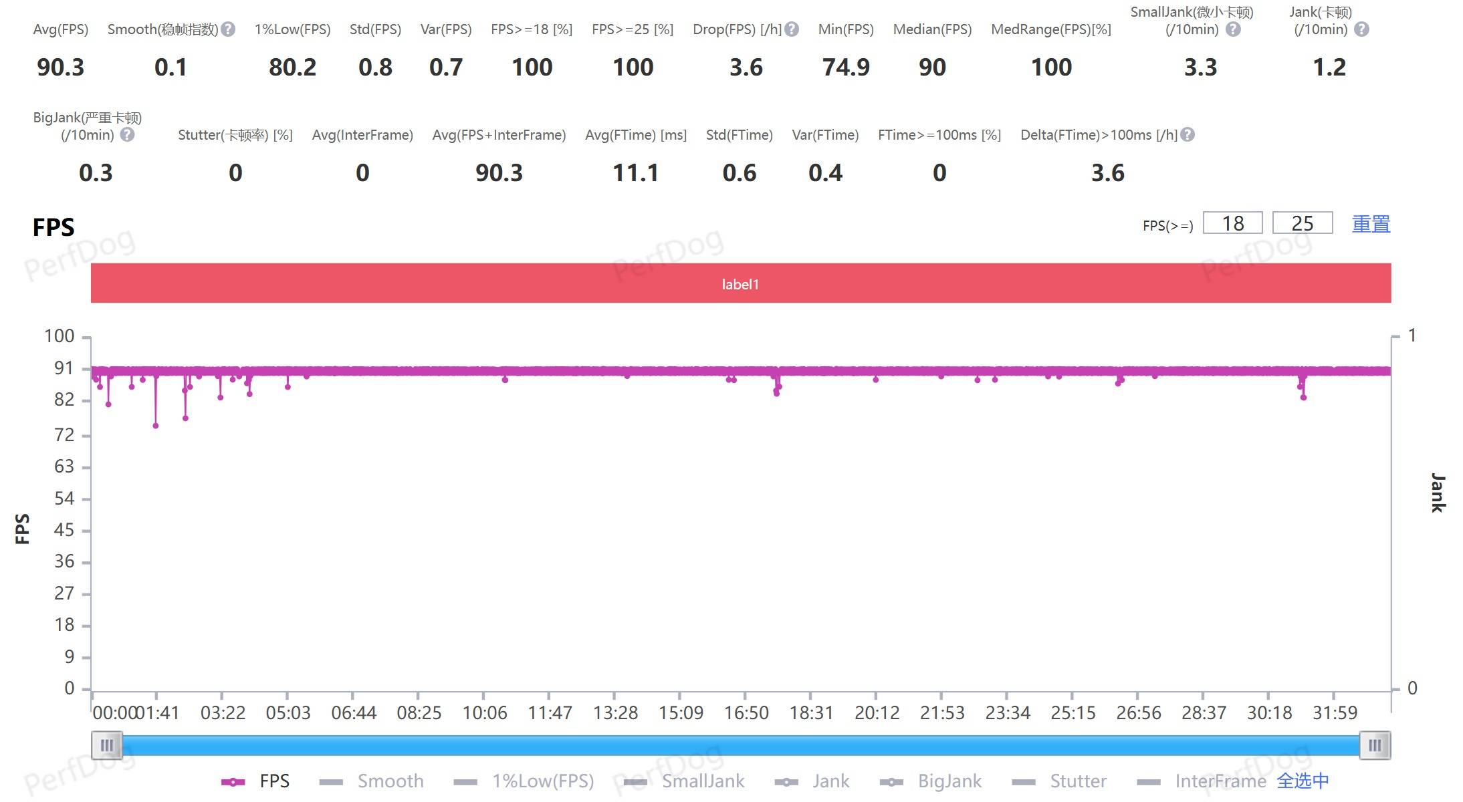The image size is (1463, 802).
Task: Click 全选中 select-all link
Action: click(1303, 781)
